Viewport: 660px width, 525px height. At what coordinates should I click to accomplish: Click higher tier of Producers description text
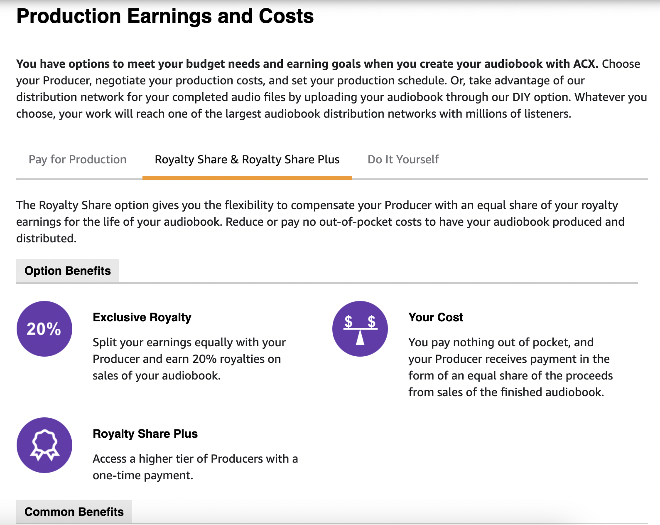coord(195,467)
